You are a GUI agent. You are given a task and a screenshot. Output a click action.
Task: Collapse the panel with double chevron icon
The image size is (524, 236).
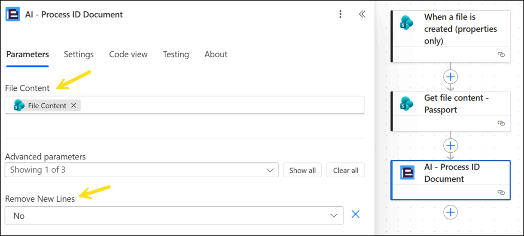coord(362,14)
